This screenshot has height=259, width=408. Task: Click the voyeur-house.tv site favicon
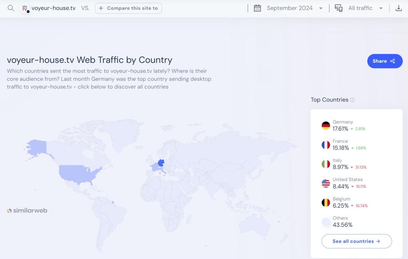coord(25,8)
